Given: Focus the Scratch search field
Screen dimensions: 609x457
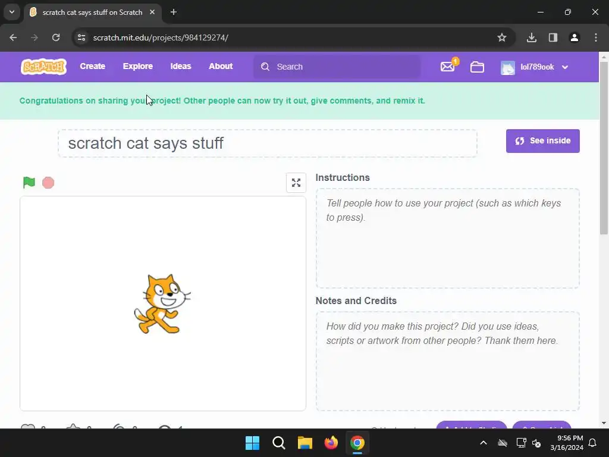Looking at the screenshot, I should point(337,67).
